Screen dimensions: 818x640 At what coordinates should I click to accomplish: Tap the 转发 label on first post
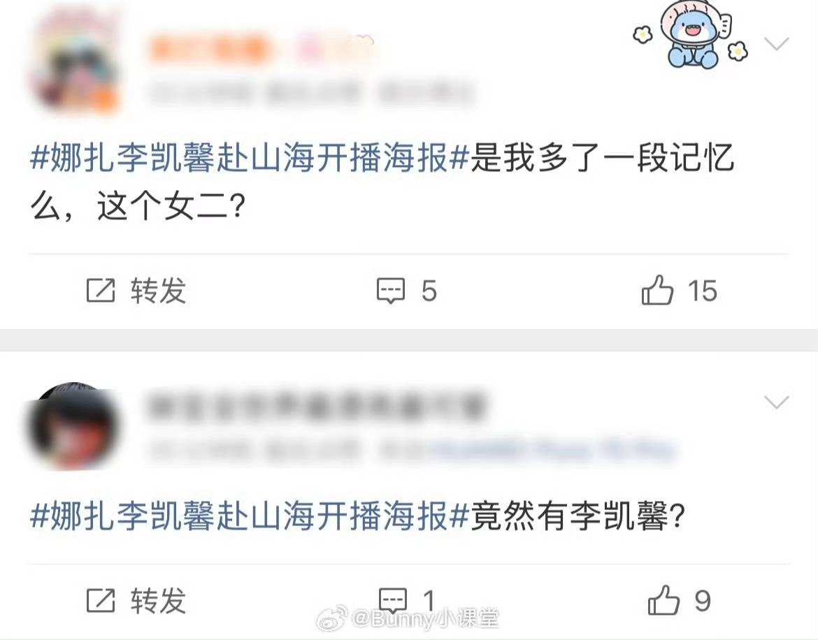pyautogui.click(x=158, y=290)
